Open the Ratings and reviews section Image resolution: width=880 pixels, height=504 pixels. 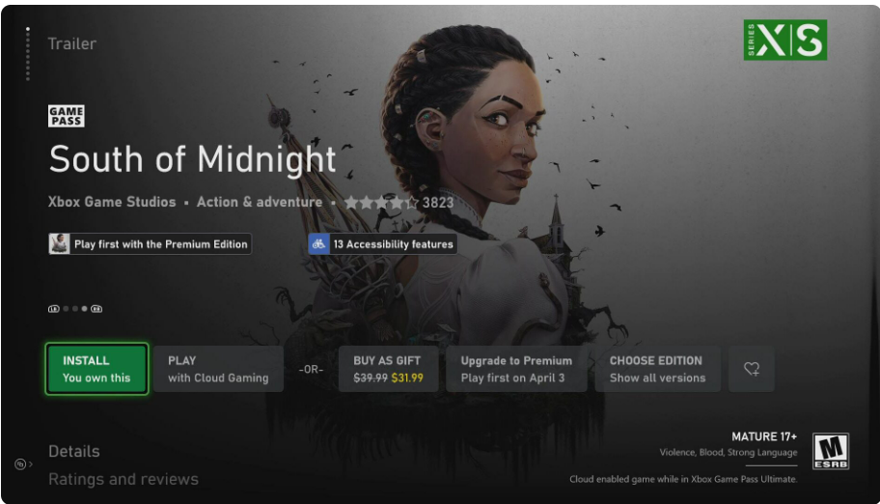click(124, 479)
